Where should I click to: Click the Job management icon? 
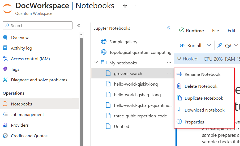point(5,114)
